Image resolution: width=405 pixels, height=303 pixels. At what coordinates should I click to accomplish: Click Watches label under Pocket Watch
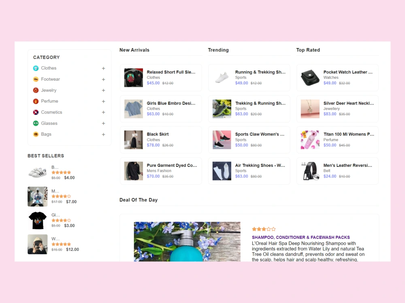(x=331, y=78)
